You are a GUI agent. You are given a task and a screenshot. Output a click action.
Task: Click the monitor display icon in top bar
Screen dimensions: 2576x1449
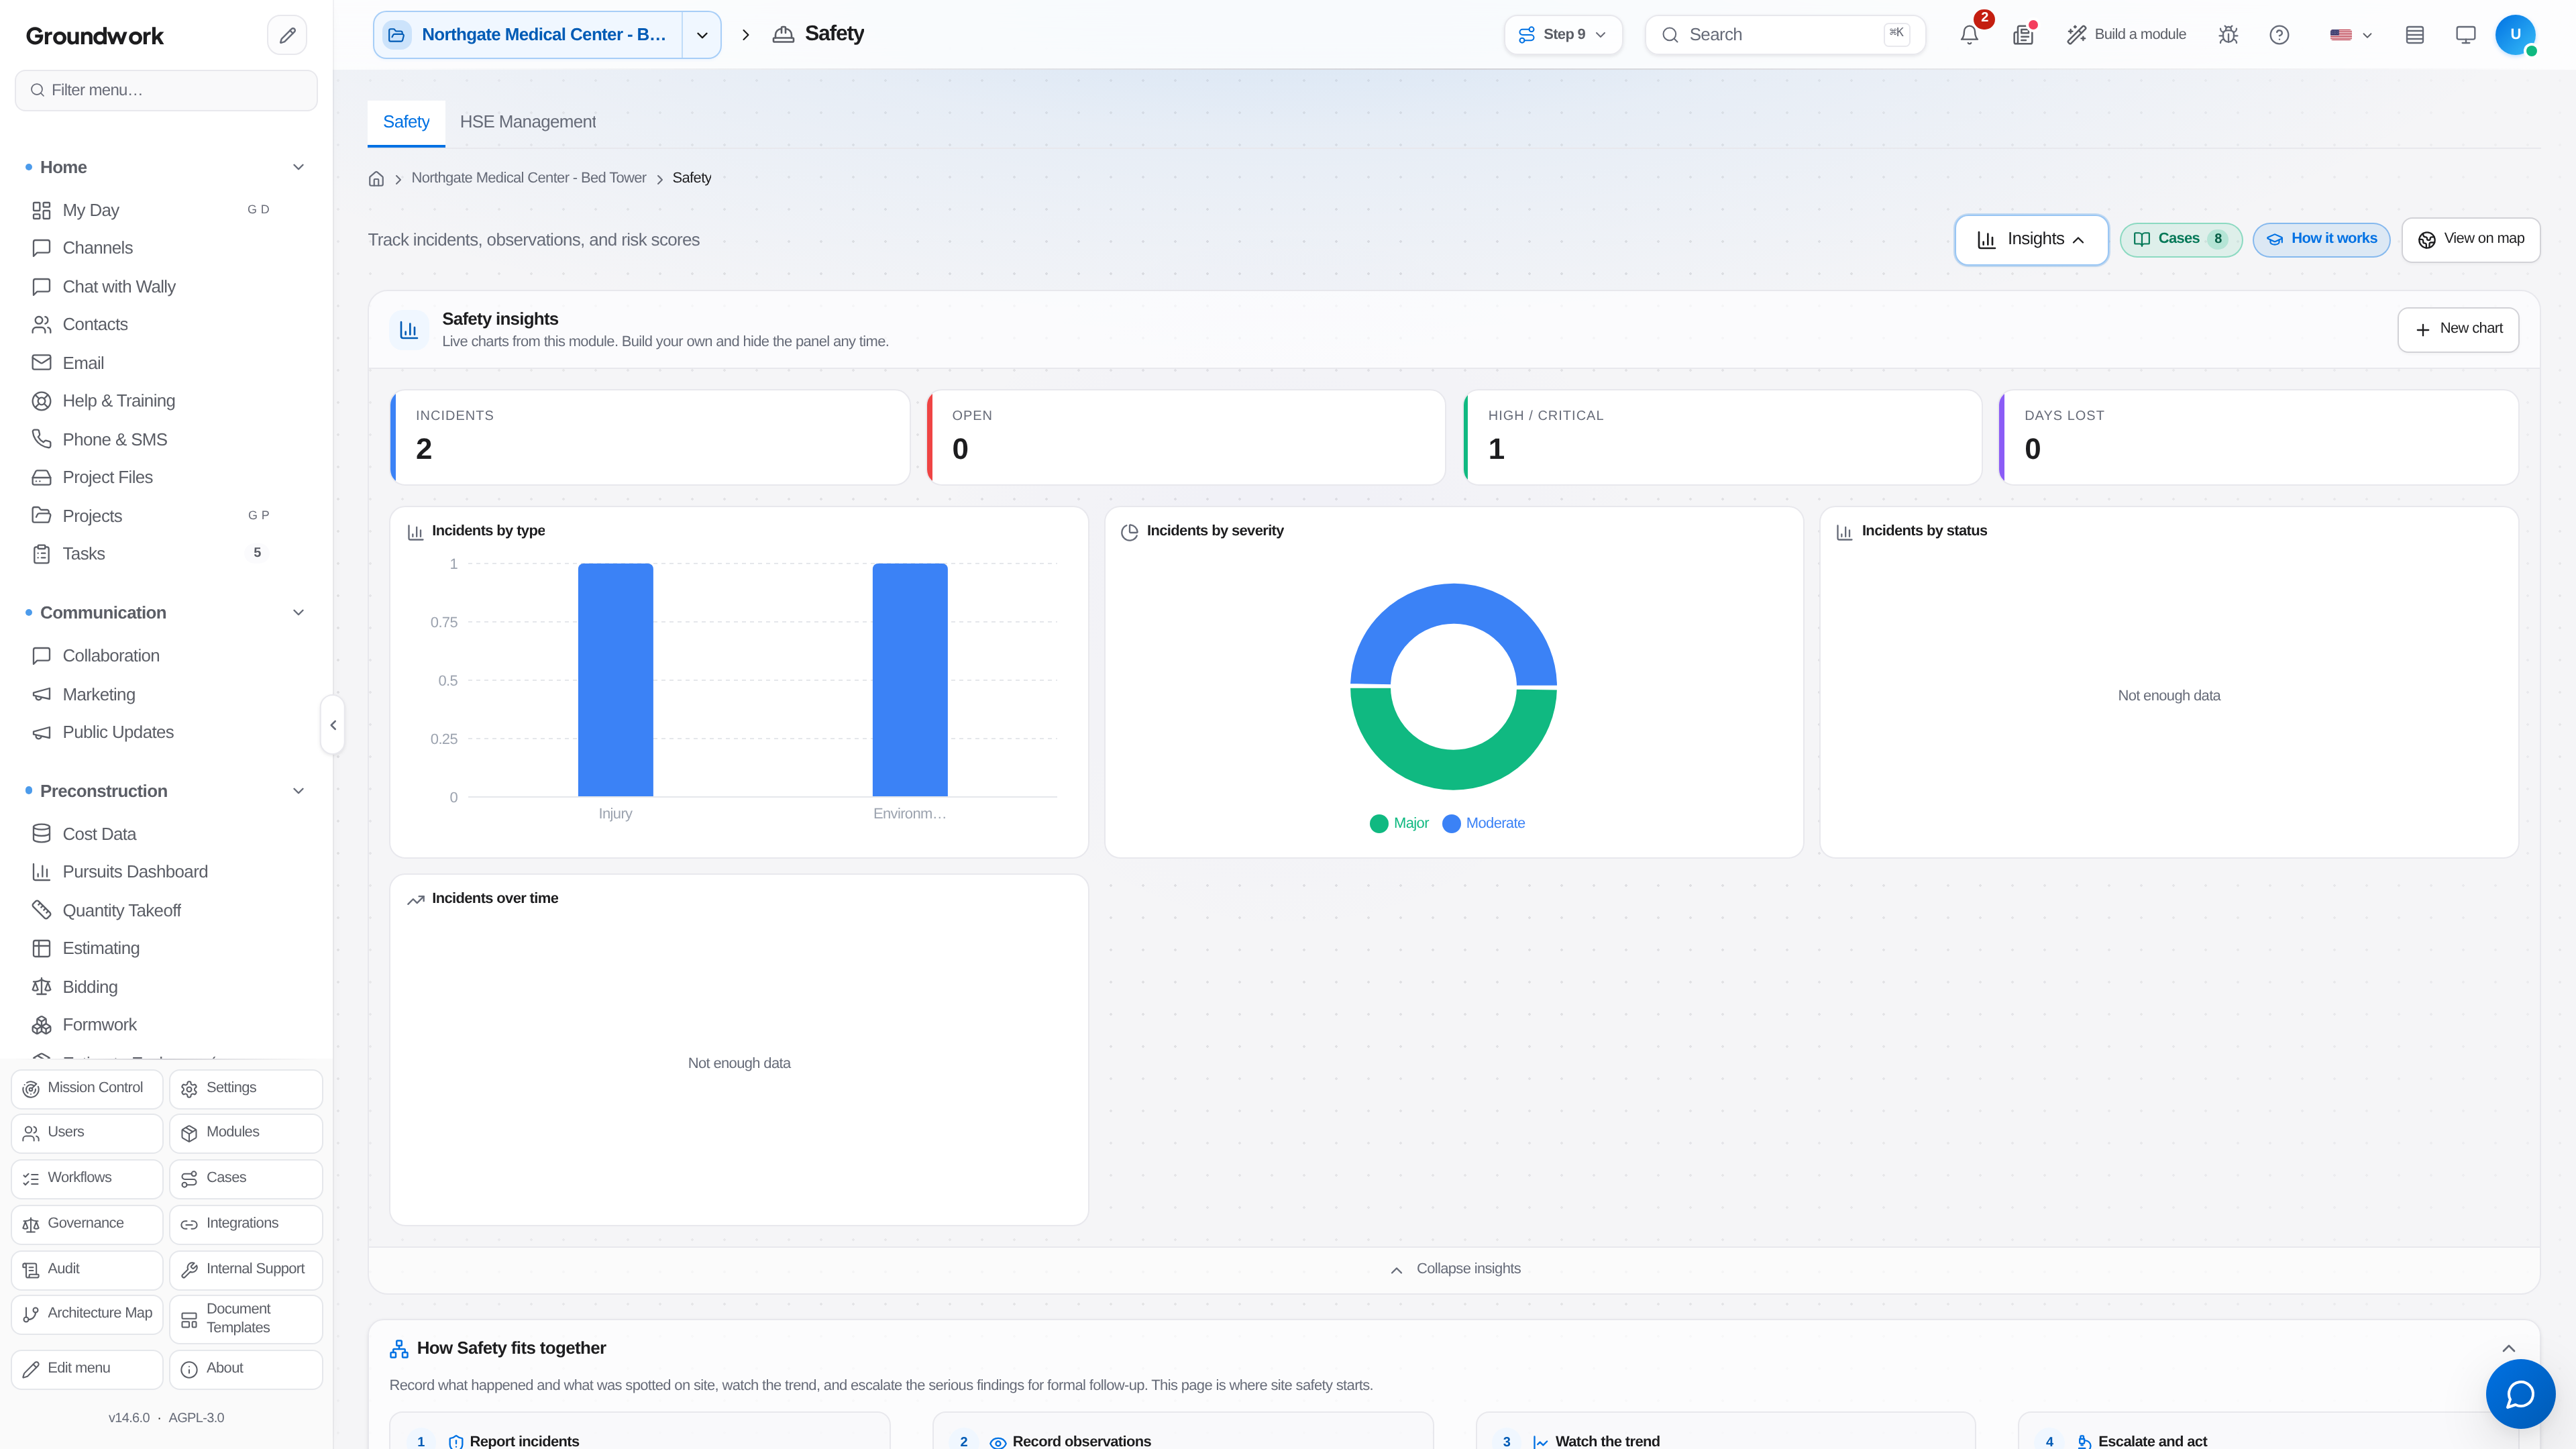tap(2466, 35)
